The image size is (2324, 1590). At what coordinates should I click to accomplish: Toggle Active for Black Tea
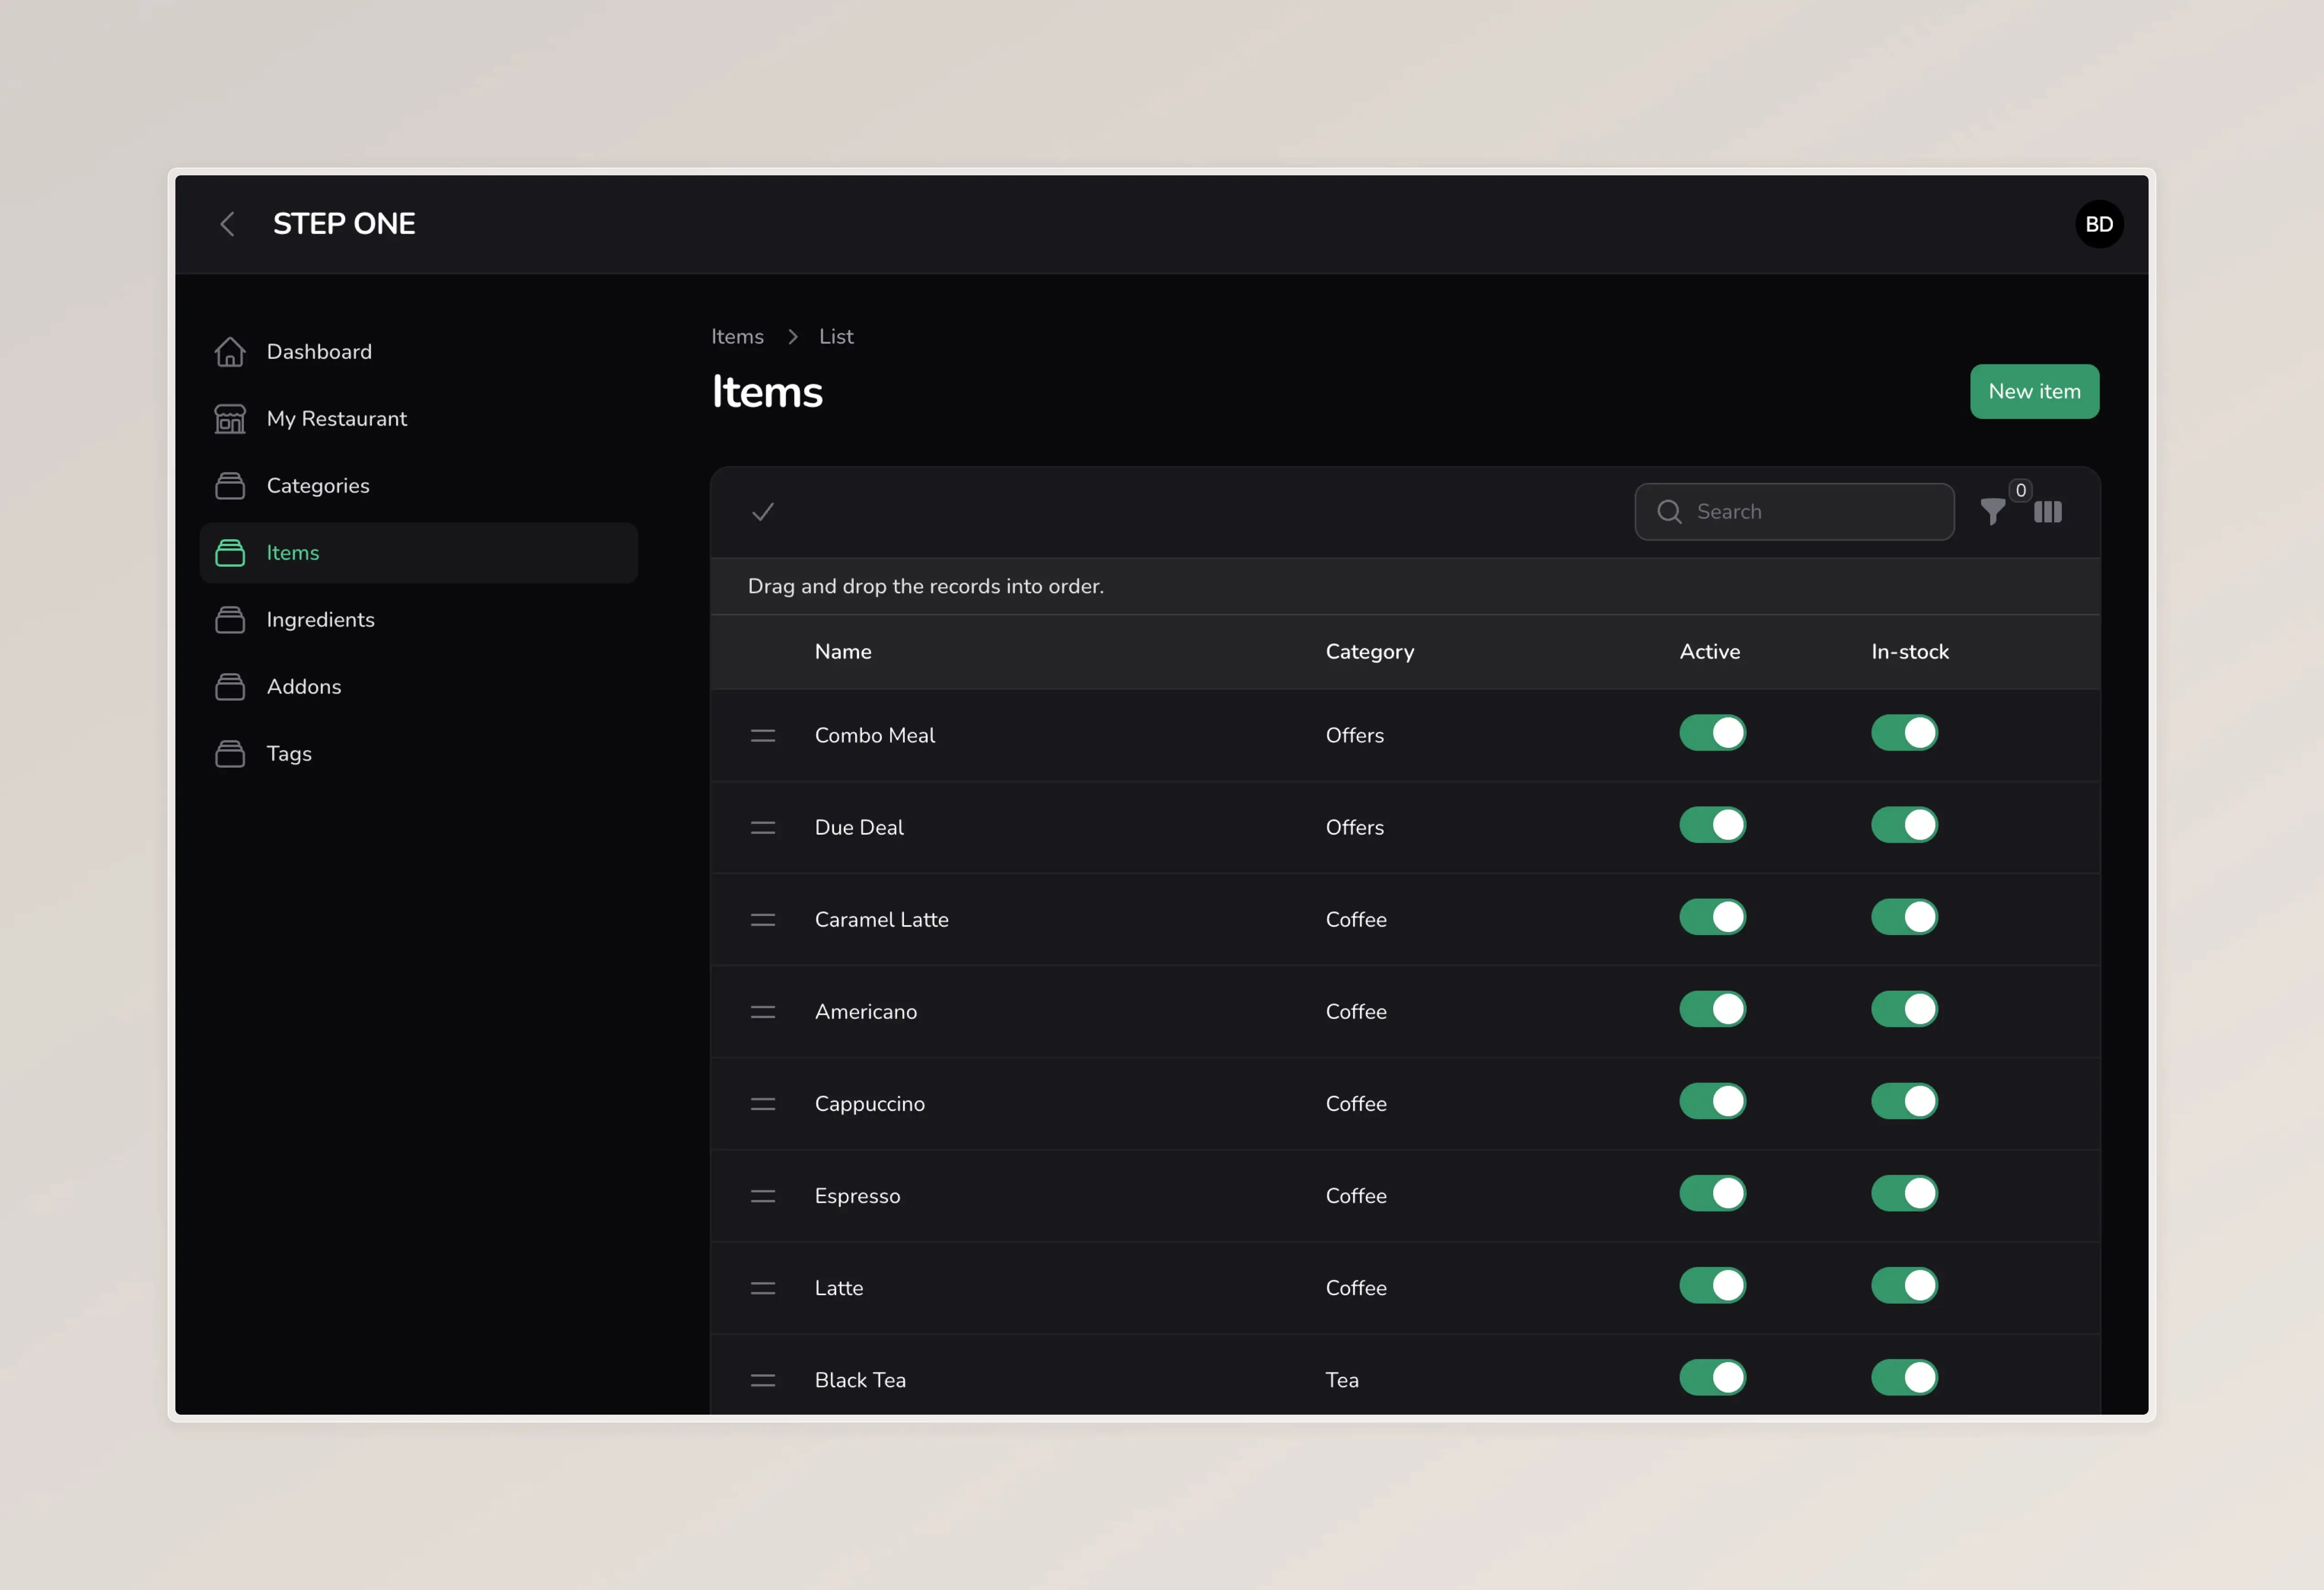click(1712, 1377)
